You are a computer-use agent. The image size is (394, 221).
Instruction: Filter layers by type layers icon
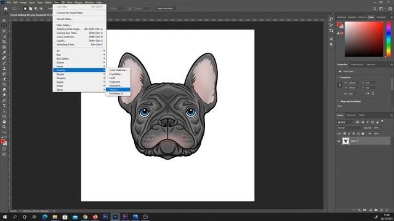click(368, 122)
